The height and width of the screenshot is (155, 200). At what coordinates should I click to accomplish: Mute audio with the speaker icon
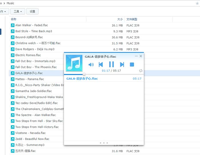tap(91, 65)
